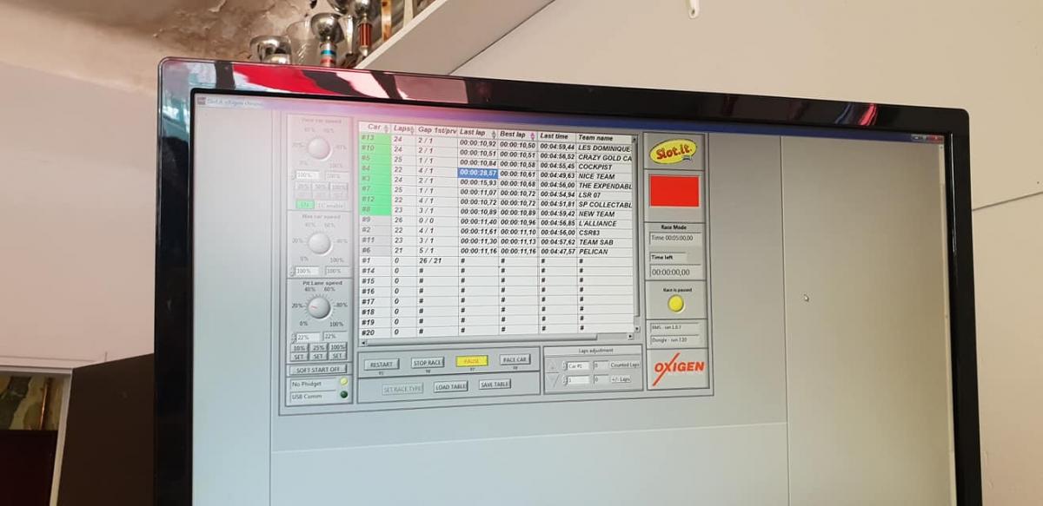1043x506 pixels.
Task: Click the Slot.it logo icon
Action: click(x=673, y=151)
